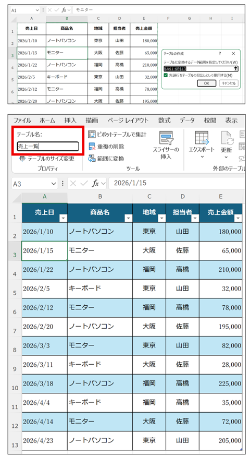Viewport: 250px width, 456px height.
Task: Open the 売上金額 header filter dropdown
Action: click(x=238, y=219)
